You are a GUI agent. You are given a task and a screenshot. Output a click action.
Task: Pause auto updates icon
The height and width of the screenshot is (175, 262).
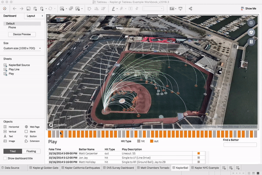(x=42, y=9)
